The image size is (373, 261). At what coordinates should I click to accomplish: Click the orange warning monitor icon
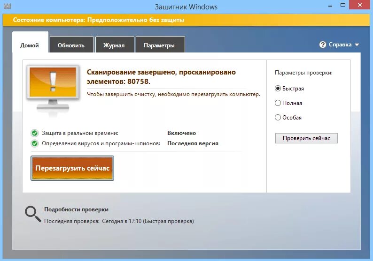pos(53,90)
